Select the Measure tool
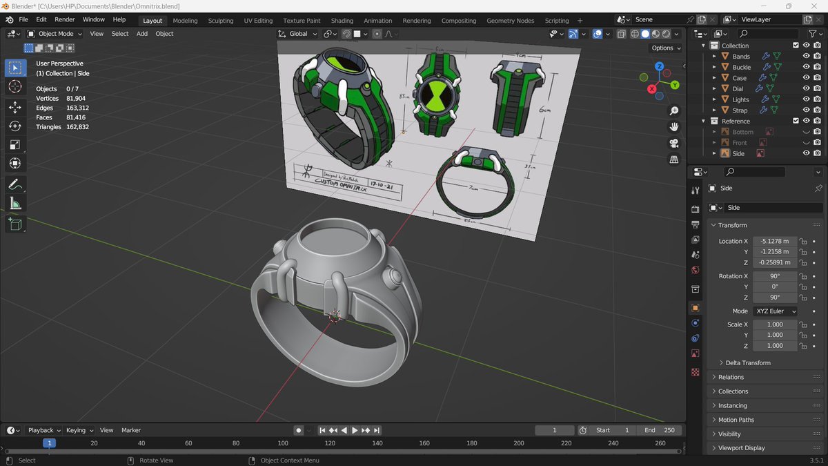 coord(15,203)
